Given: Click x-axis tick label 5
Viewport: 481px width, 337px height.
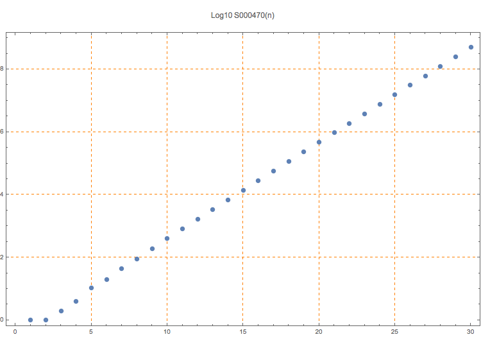Looking at the screenshot, I should pyautogui.click(x=91, y=331).
